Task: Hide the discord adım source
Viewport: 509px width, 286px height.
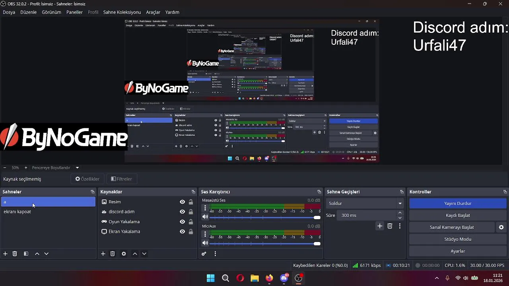Action: [182, 212]
